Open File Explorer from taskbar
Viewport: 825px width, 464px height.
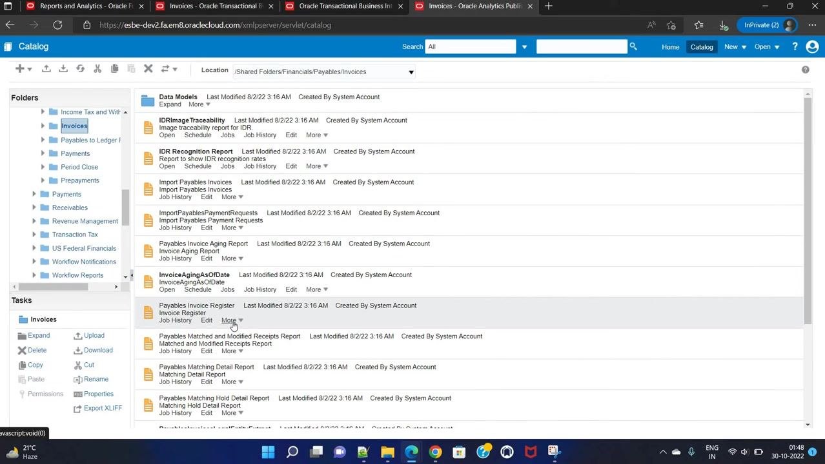point(387,452)
